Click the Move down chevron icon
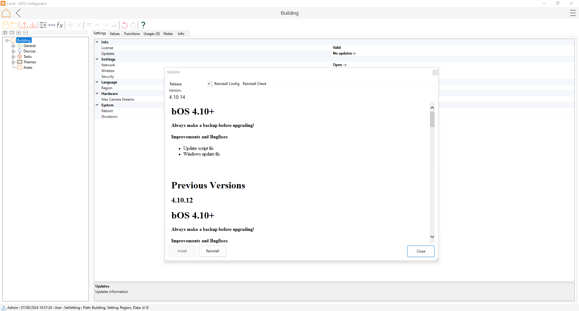The image size is (579, 311). tap(106, 25)
